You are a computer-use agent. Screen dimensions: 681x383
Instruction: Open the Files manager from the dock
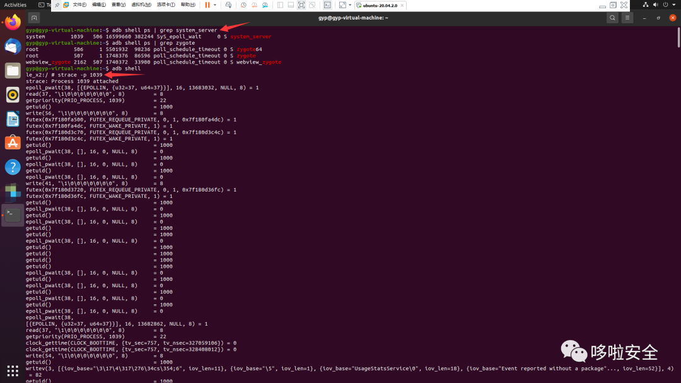[x=13, y=71]
